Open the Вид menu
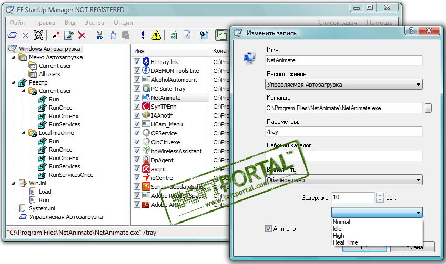The height and width of the screenshot is (264, 446). [x=69, y=23]
